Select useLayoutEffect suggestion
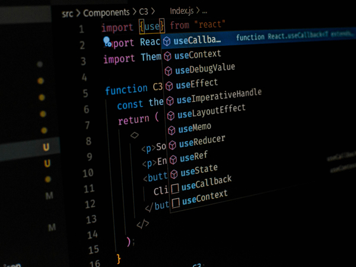This screenshot has height=267, width=356. (211, 112)
